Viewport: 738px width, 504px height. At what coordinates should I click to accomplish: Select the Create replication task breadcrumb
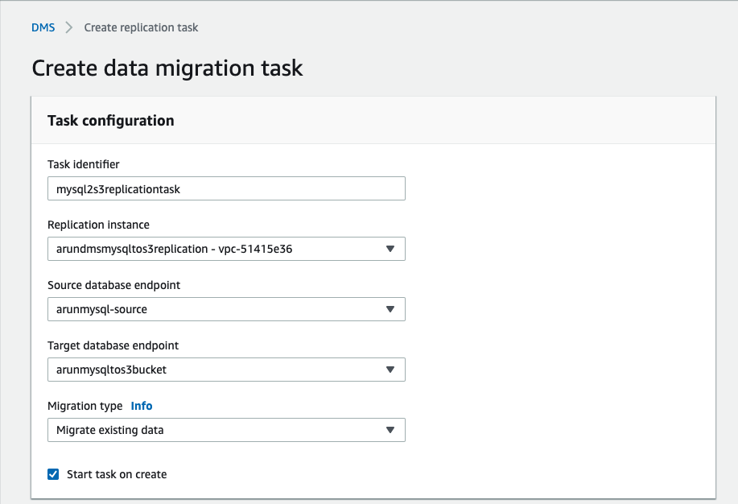(141, 27)
